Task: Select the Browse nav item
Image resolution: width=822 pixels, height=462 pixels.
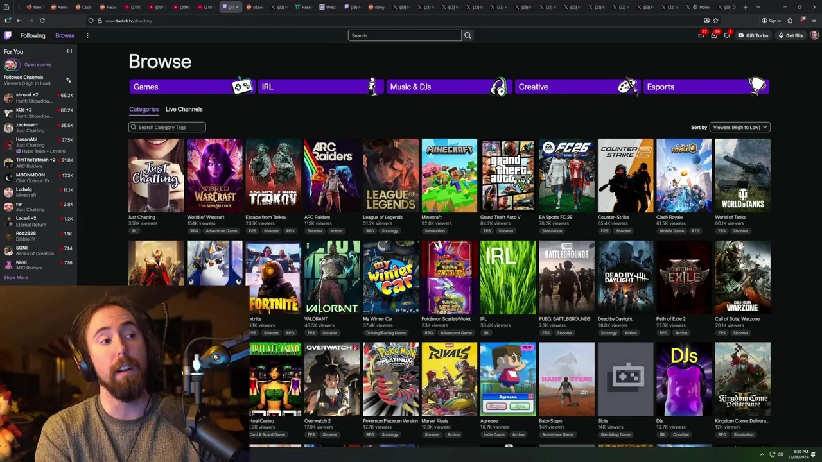Action: (x=65, y=35)
